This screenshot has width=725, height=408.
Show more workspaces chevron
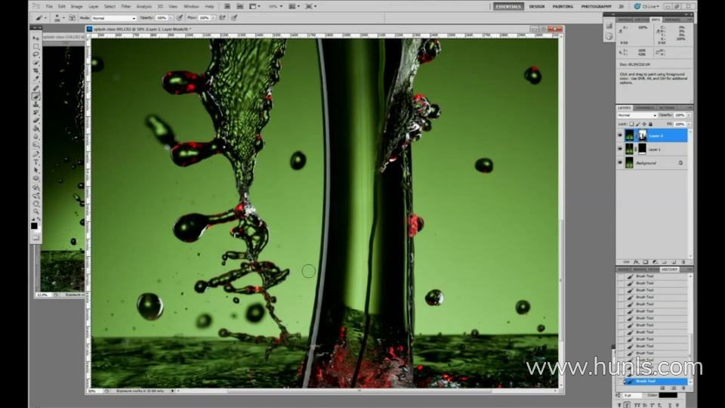(x=622, y=7)
